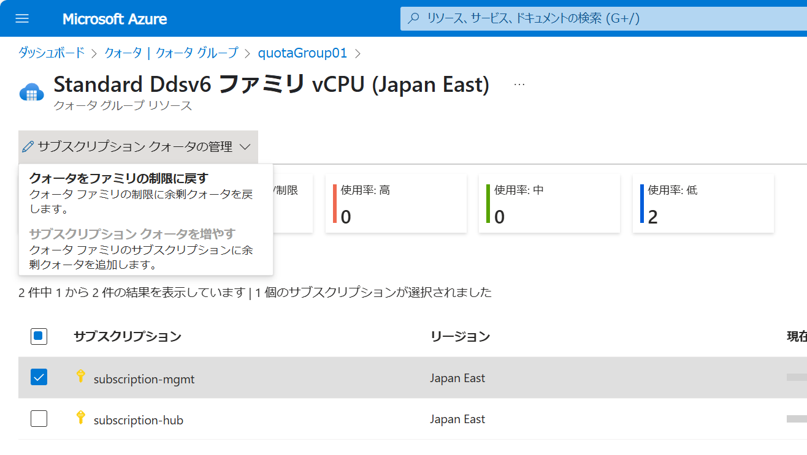Focus the リソース、サービス search field

point(603,18)
